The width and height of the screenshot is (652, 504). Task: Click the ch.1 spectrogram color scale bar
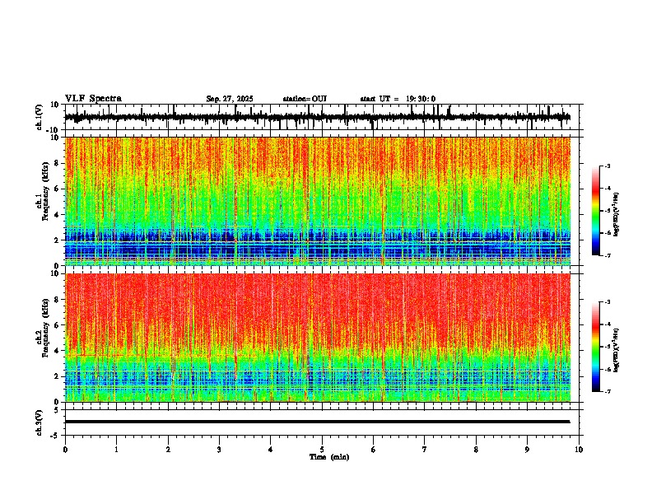pos(596,211)
